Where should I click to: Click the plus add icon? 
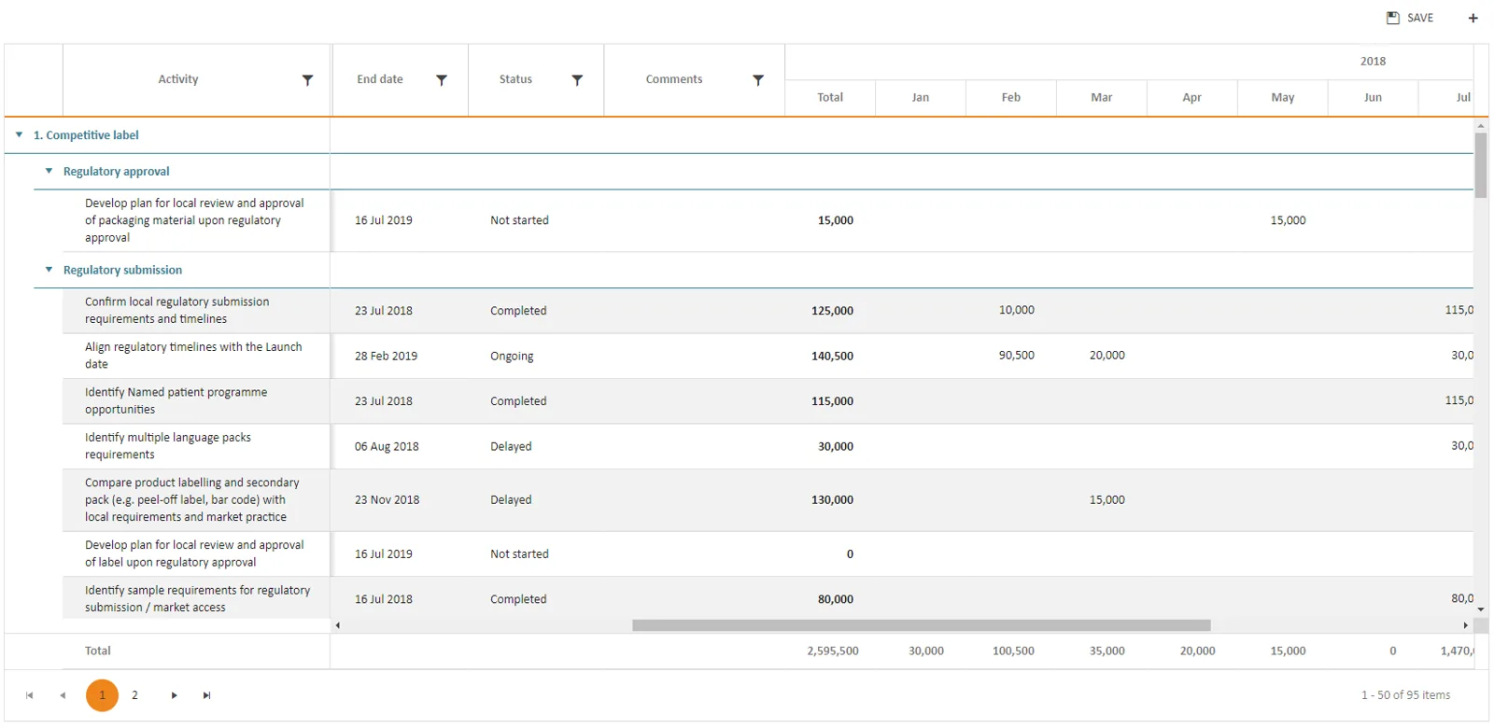[1473, 18]
